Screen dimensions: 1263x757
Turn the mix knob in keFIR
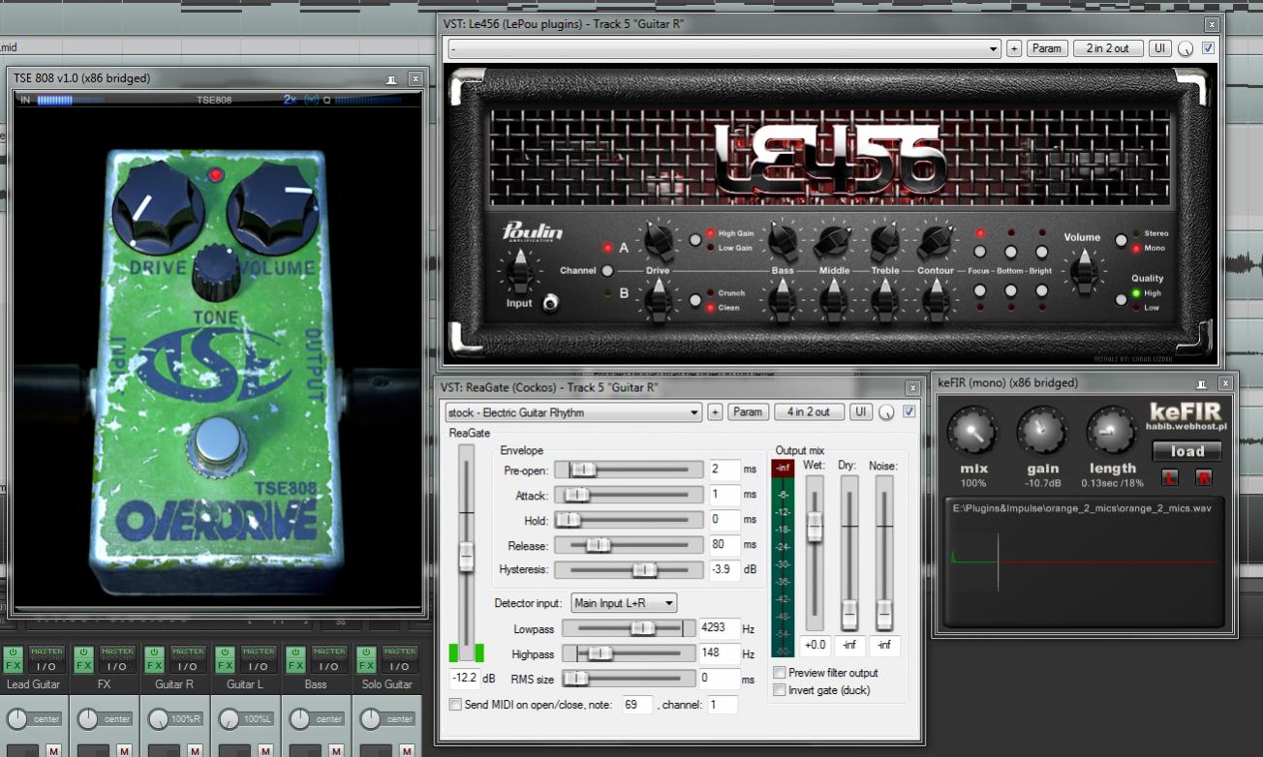973,433
